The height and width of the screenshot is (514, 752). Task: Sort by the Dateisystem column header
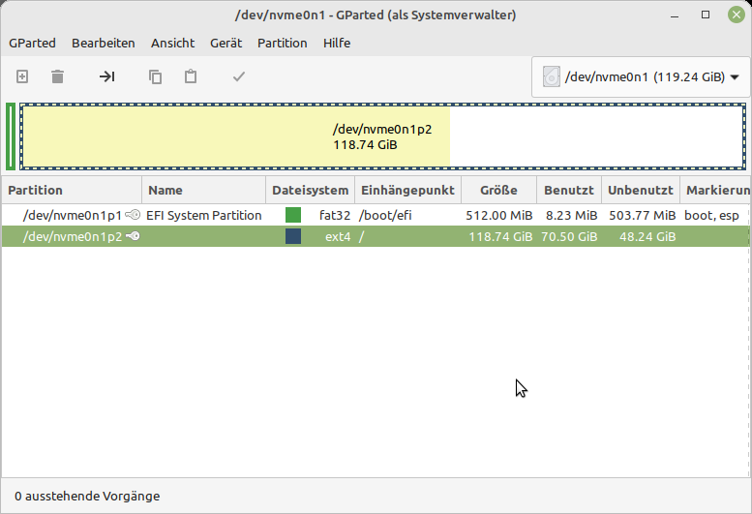coord(310,190)
